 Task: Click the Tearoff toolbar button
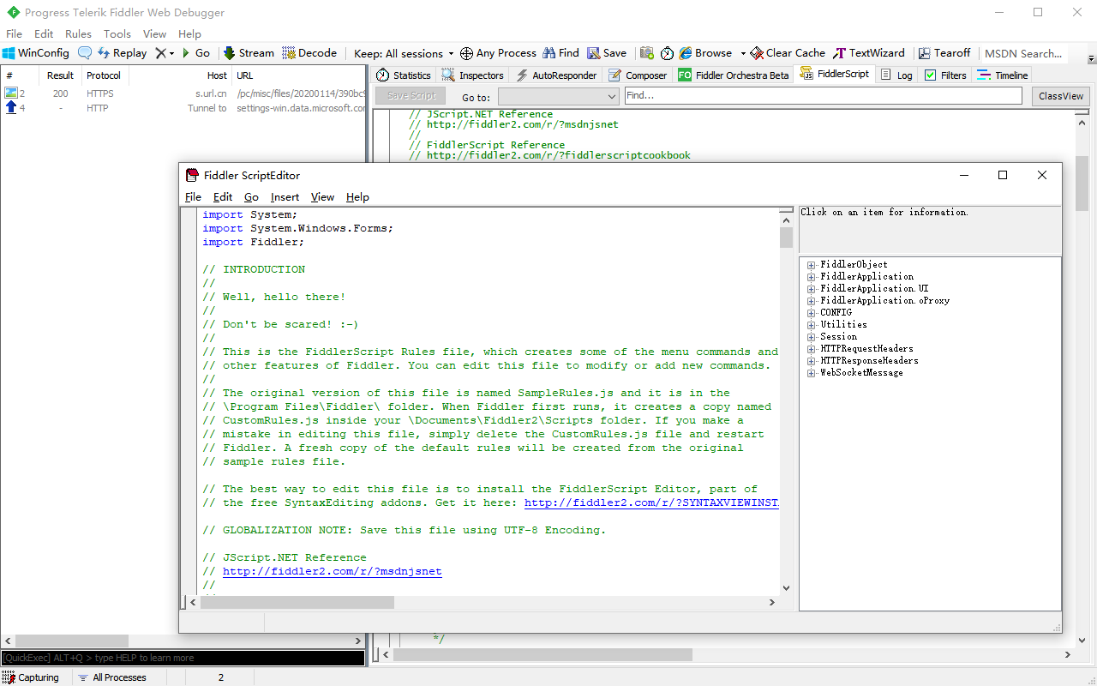tap(944, 53)
